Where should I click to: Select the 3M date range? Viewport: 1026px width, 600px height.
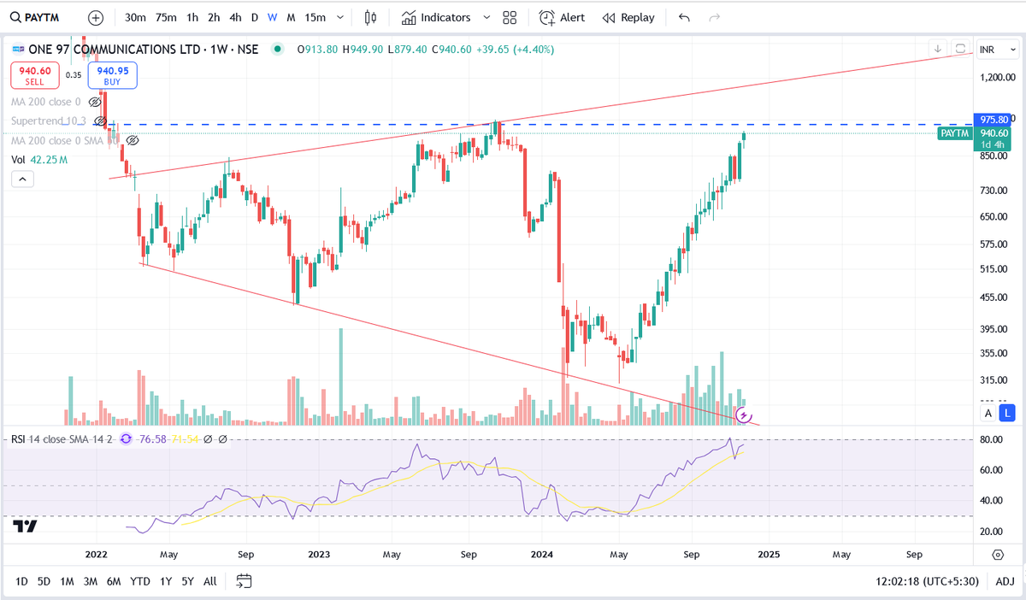(90, 581)
